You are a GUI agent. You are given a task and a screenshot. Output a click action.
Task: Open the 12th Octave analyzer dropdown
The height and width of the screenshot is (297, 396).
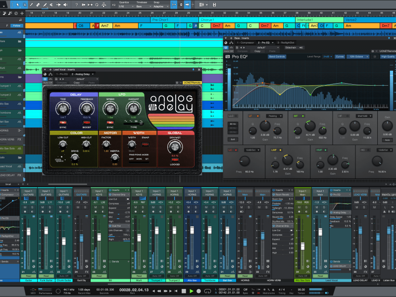[358, 56]
